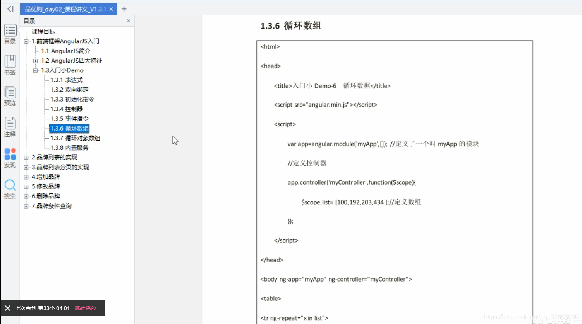Open the 搜索 search sidebar icon
Image resolution: width=582 pixels, height=324 pixels.
(x=10, y=189)
